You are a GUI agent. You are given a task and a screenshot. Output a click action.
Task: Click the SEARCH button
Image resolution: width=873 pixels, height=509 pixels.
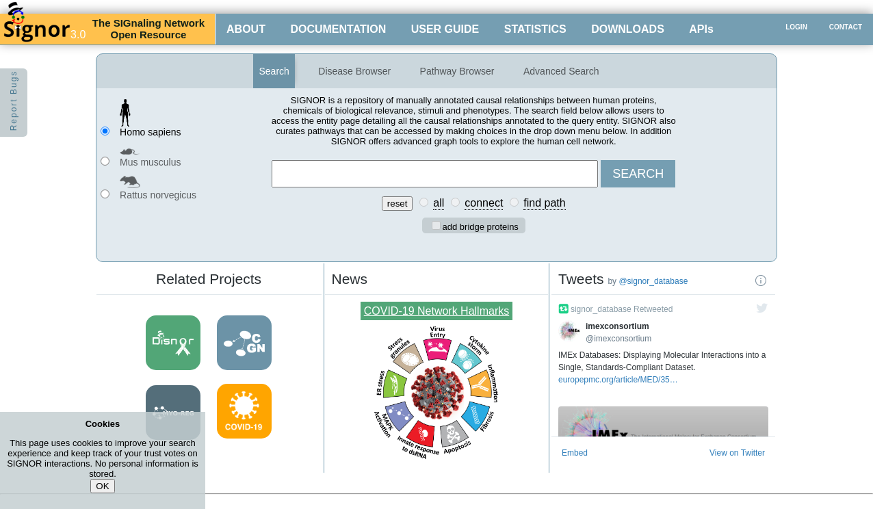[x=638, y=174]
